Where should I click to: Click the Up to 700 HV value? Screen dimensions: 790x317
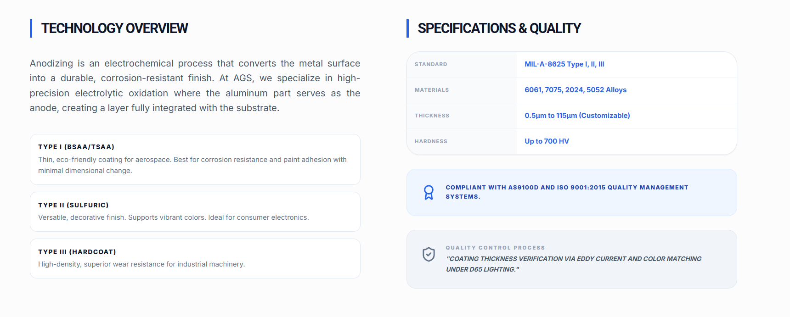click(547, 141)
